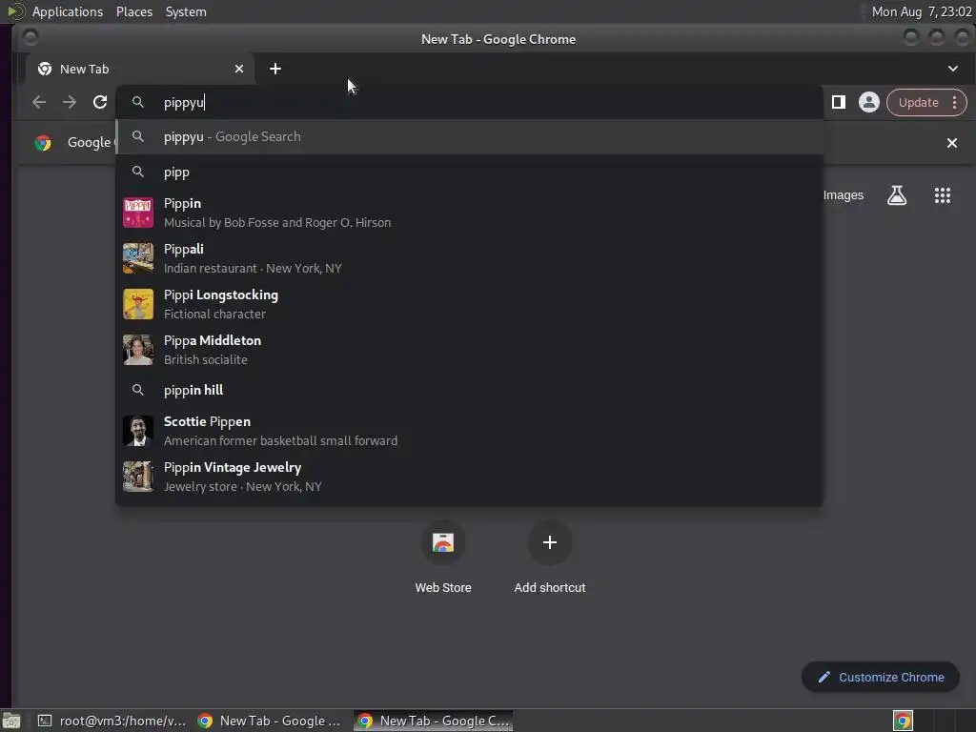Image resolution: width=976 pixels, height=732 pixels.
Task: Click the Applications menu arrow logo icon
Action: coord(15,11)
